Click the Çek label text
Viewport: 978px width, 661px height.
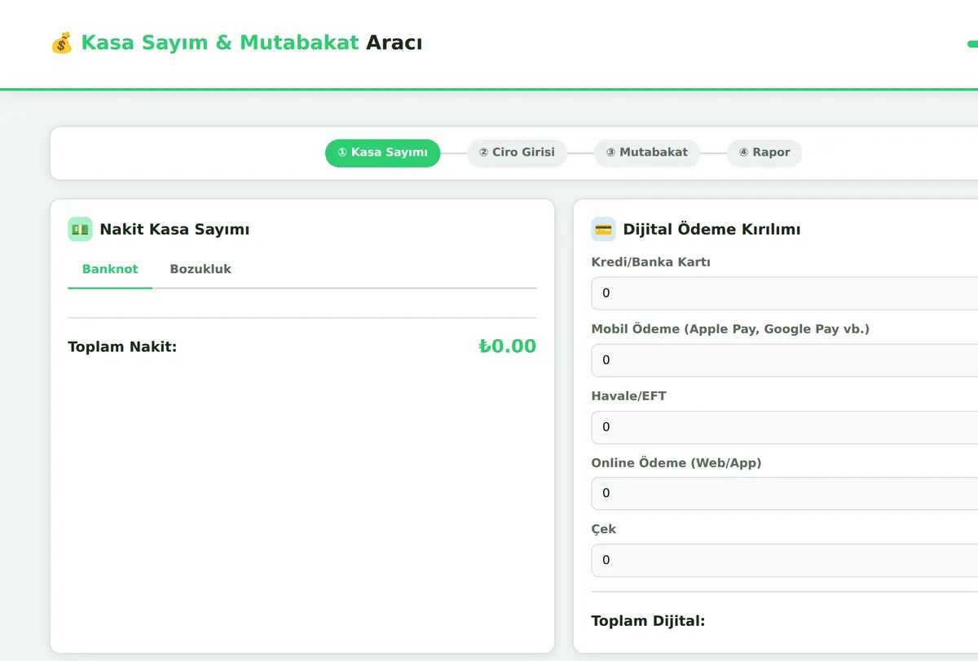[x=603, y=530]
